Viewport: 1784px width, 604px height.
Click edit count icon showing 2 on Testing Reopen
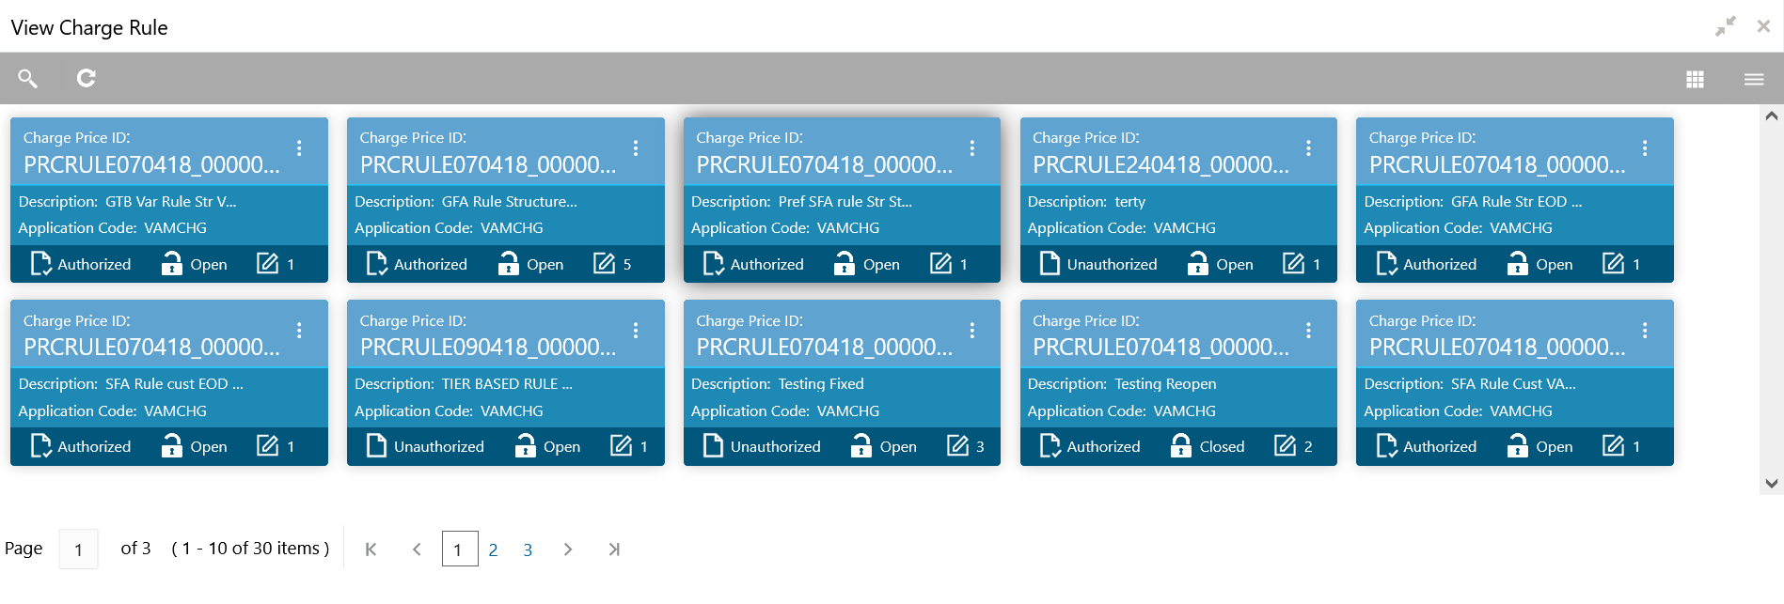point(1285,446)
